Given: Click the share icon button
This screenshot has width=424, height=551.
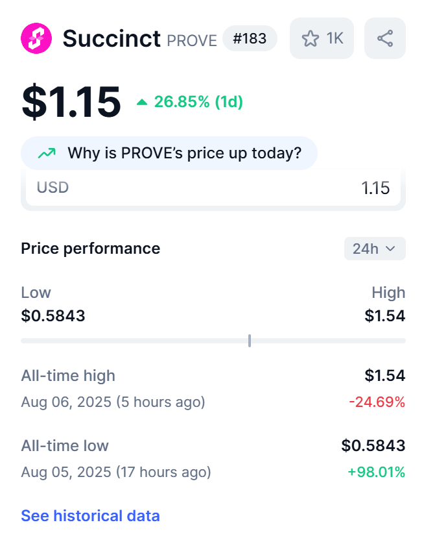Looking at the screenshot, I should click(385, 38).
